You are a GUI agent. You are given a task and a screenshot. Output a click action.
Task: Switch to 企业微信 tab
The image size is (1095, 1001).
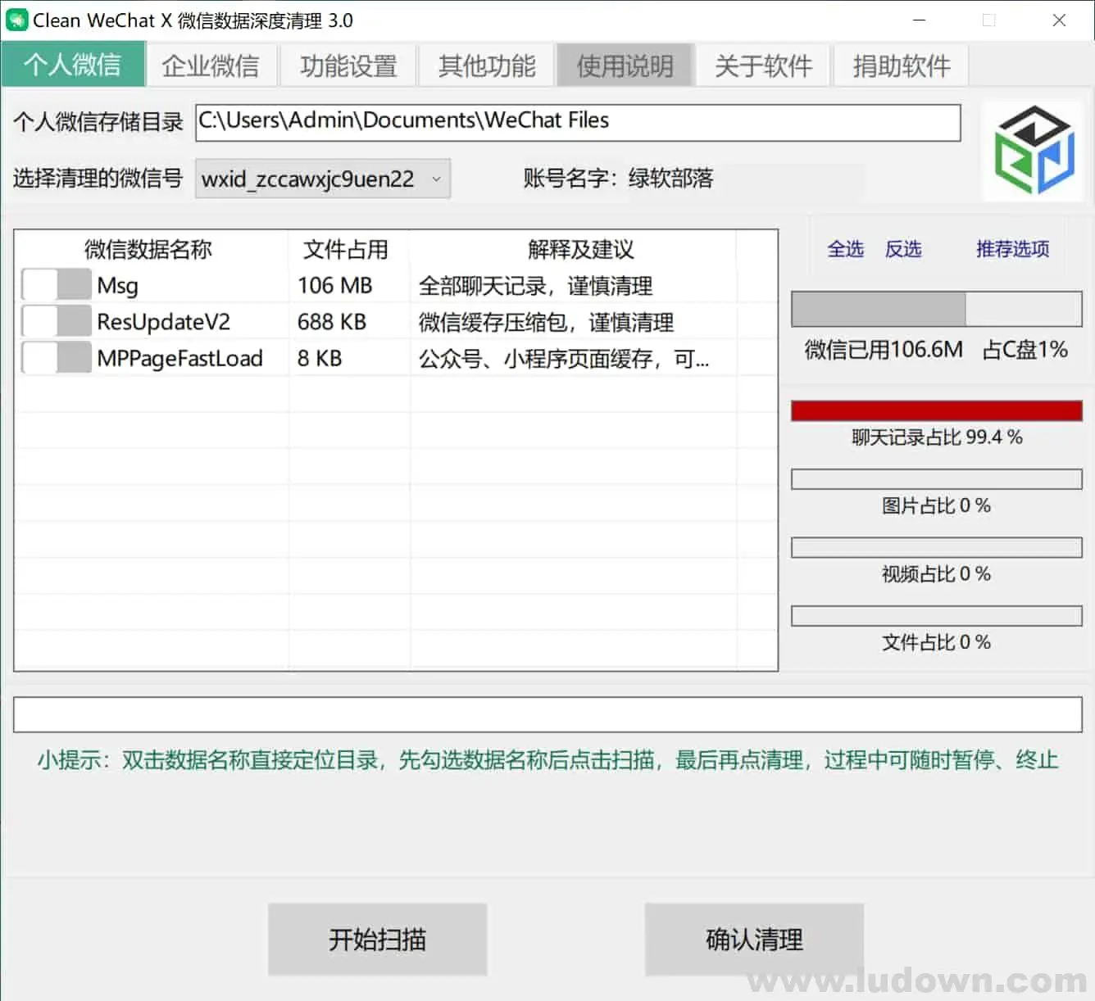[x=211, y=66]
